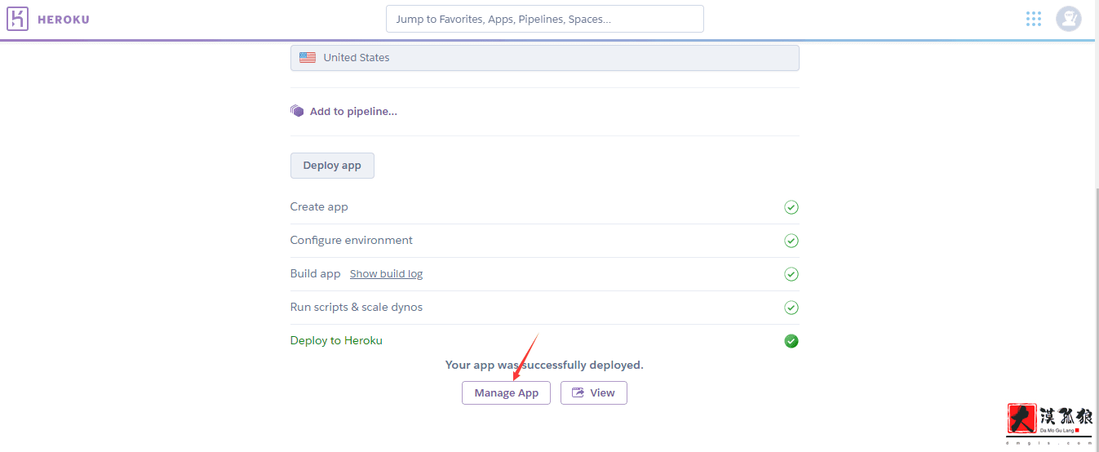1099x452 pixels.
Task: Click the purple pipeline hexagon icon
Action: (297, 111)
